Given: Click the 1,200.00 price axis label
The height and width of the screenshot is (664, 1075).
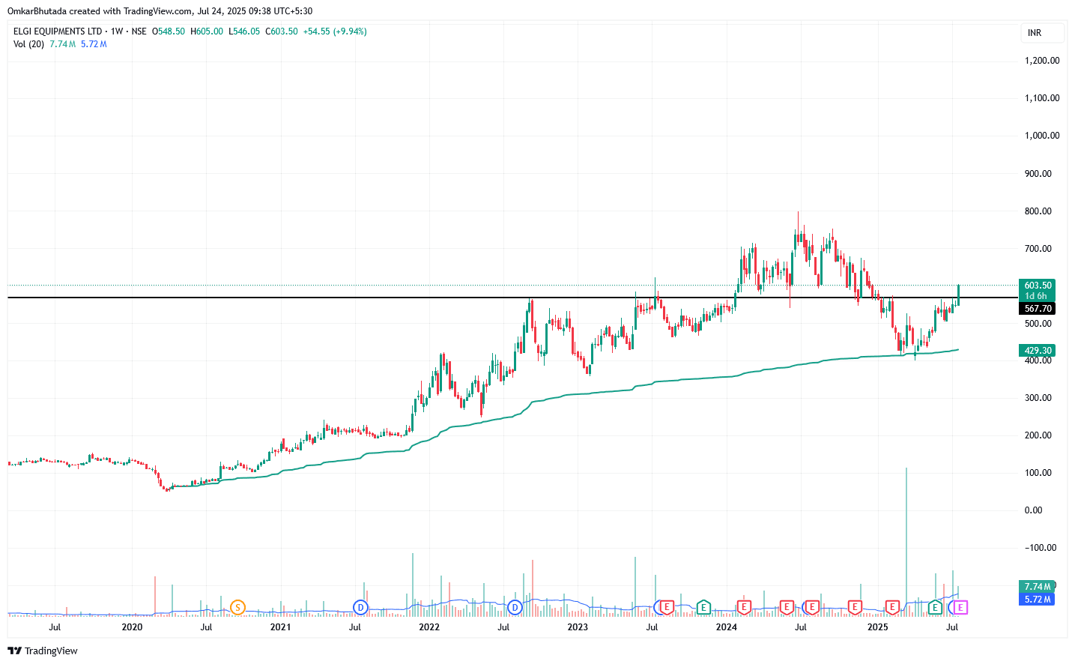Looking at the screenshot, I should pos(1042,61).
